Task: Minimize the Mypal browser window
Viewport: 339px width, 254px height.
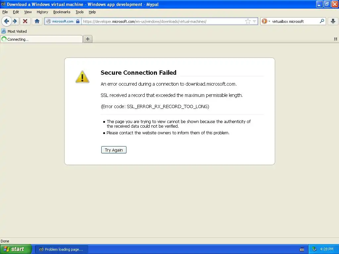Action: click(319, 4)
